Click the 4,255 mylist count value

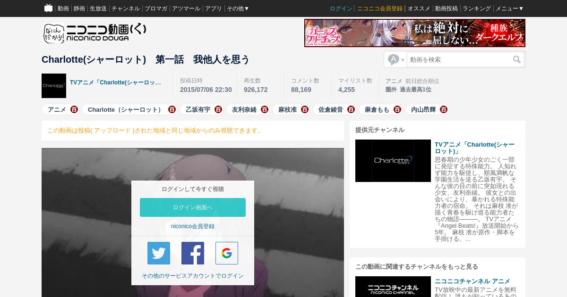(346, 90)
